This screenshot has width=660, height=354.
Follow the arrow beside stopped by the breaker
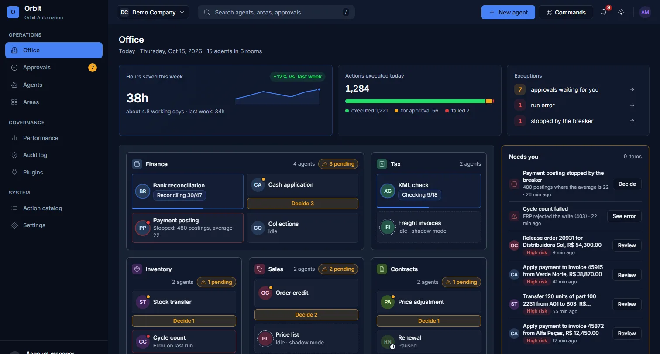point(632,121)
